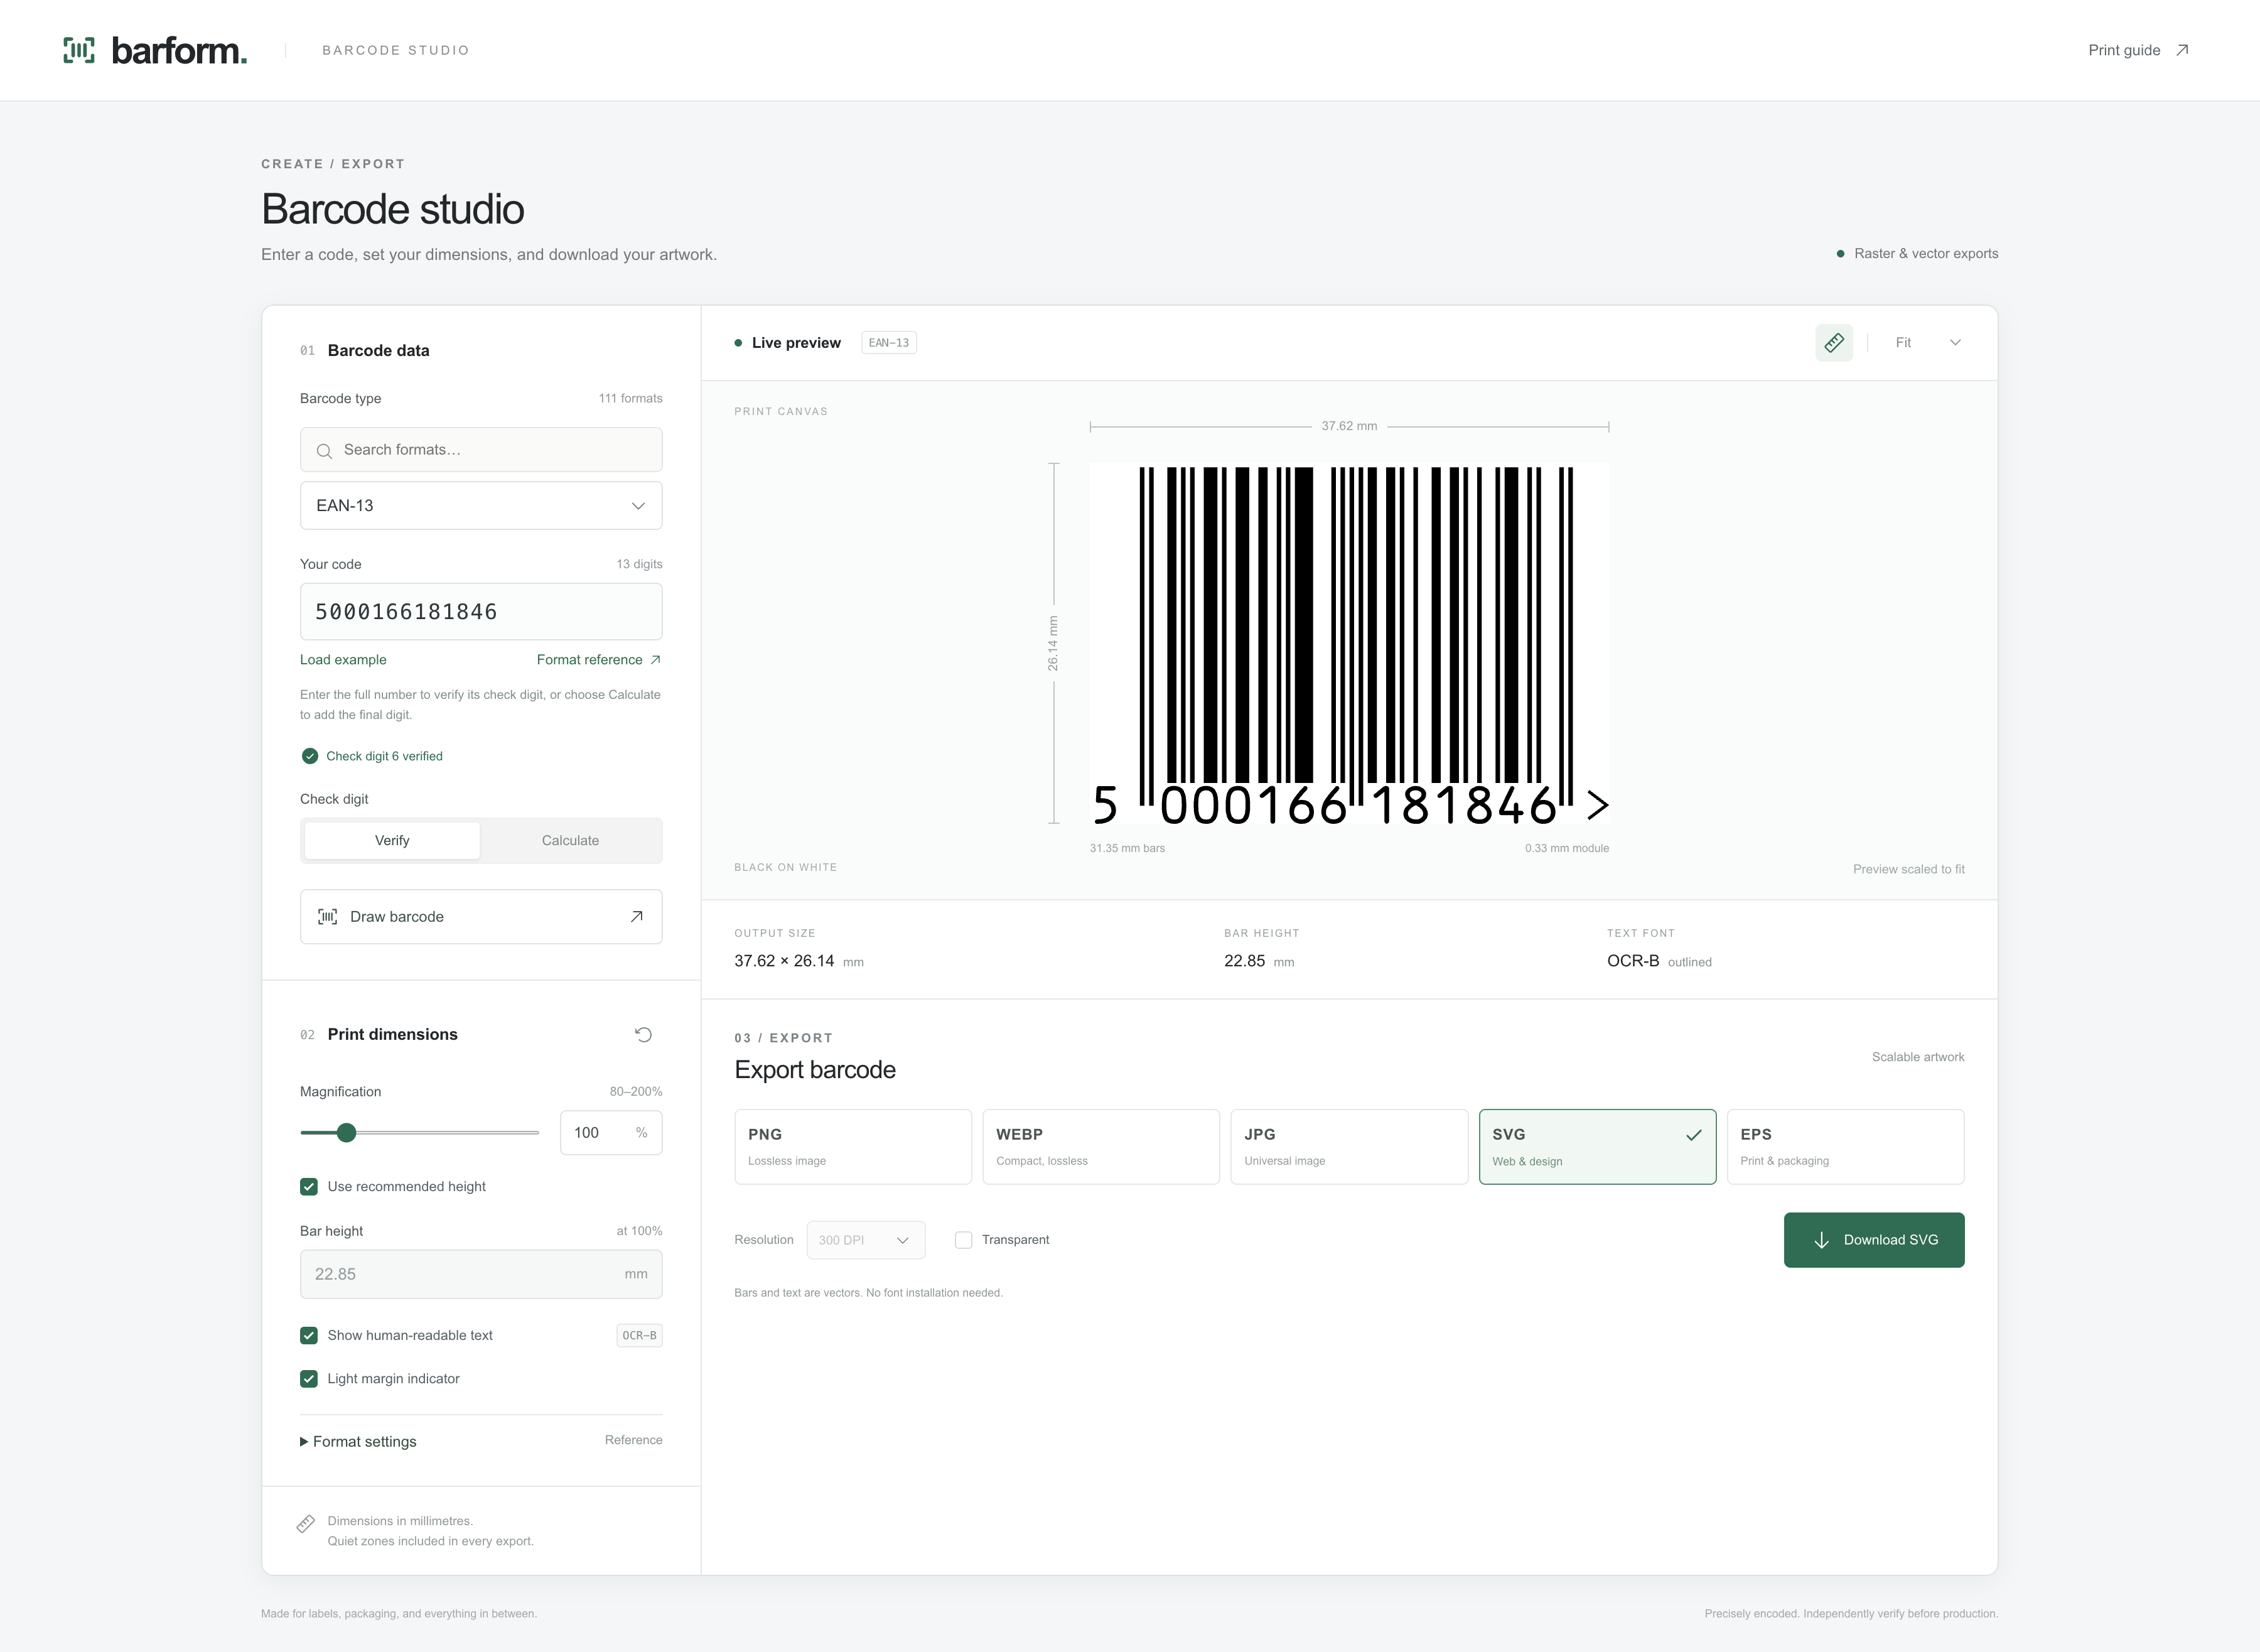Open the Fit zoom dropdown
The width and height of the screenshot is (2260, 1652).
1927,343
